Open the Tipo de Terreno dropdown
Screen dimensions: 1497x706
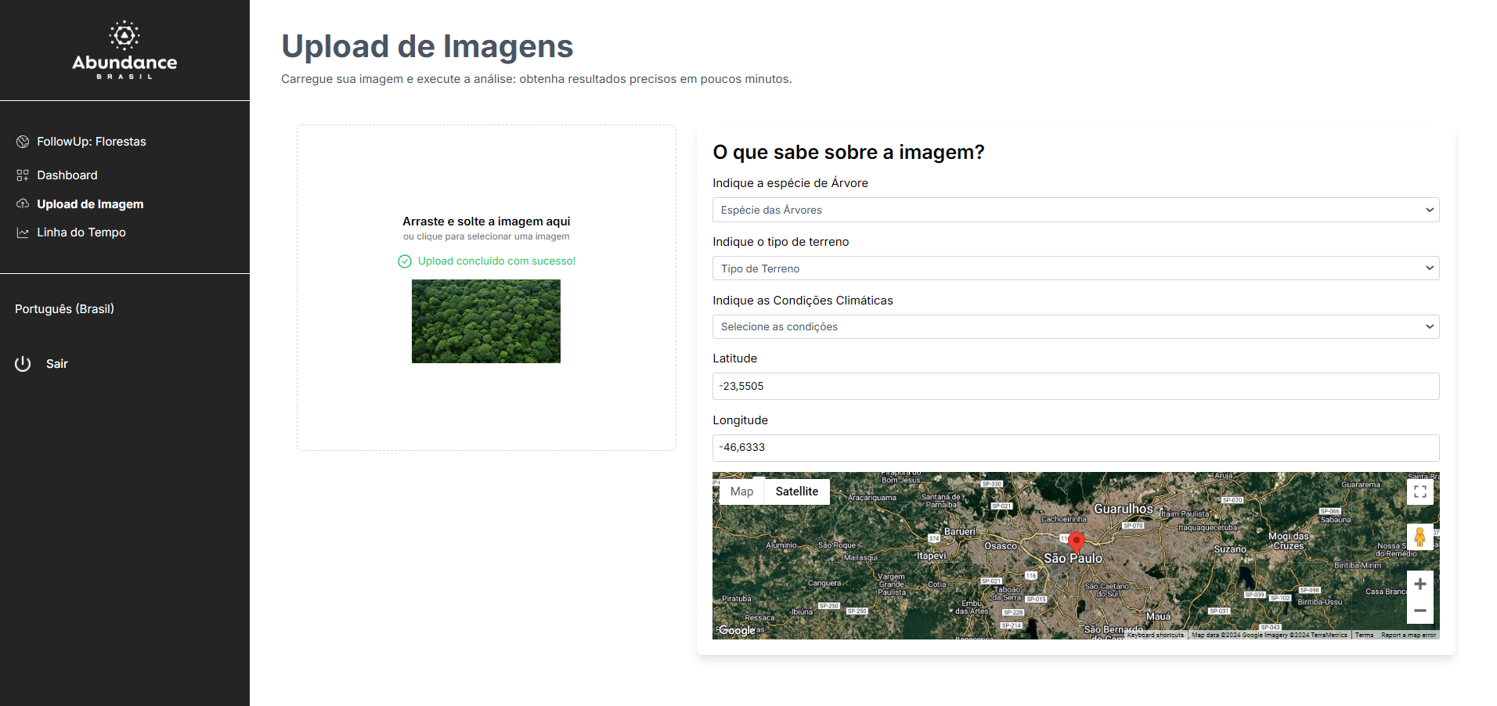pos(1076,268)
